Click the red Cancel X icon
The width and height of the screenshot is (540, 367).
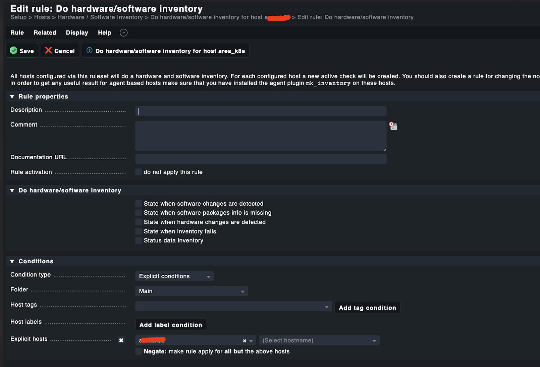49,50
